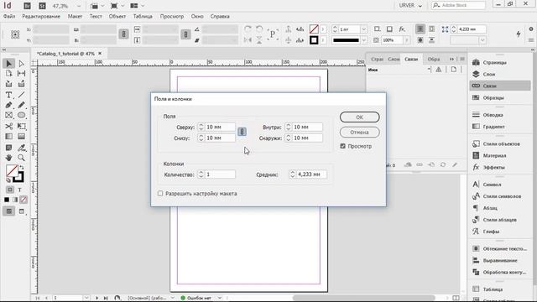
Task: Select the Free Transform tool
Action: 21,127
